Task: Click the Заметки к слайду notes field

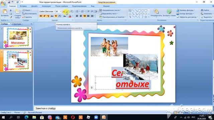Action: coord(123,108)
